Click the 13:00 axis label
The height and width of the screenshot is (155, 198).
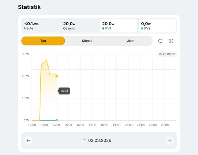pyautogui.click(x=44, y=125)
